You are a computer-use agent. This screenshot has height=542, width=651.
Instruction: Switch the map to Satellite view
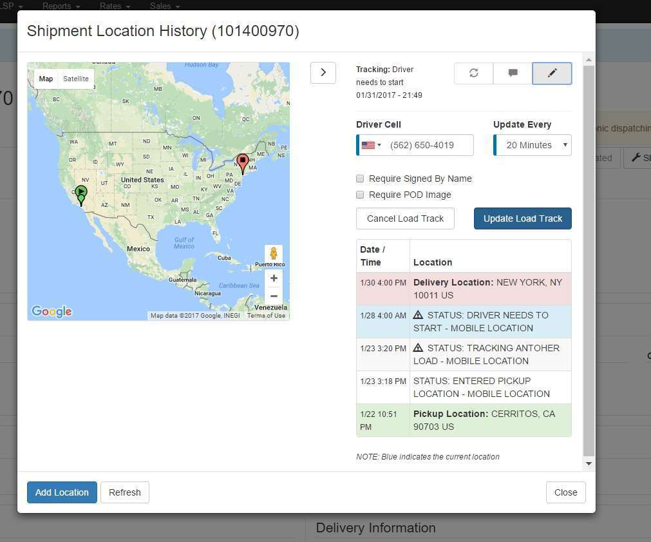click(x=75, y=78)
